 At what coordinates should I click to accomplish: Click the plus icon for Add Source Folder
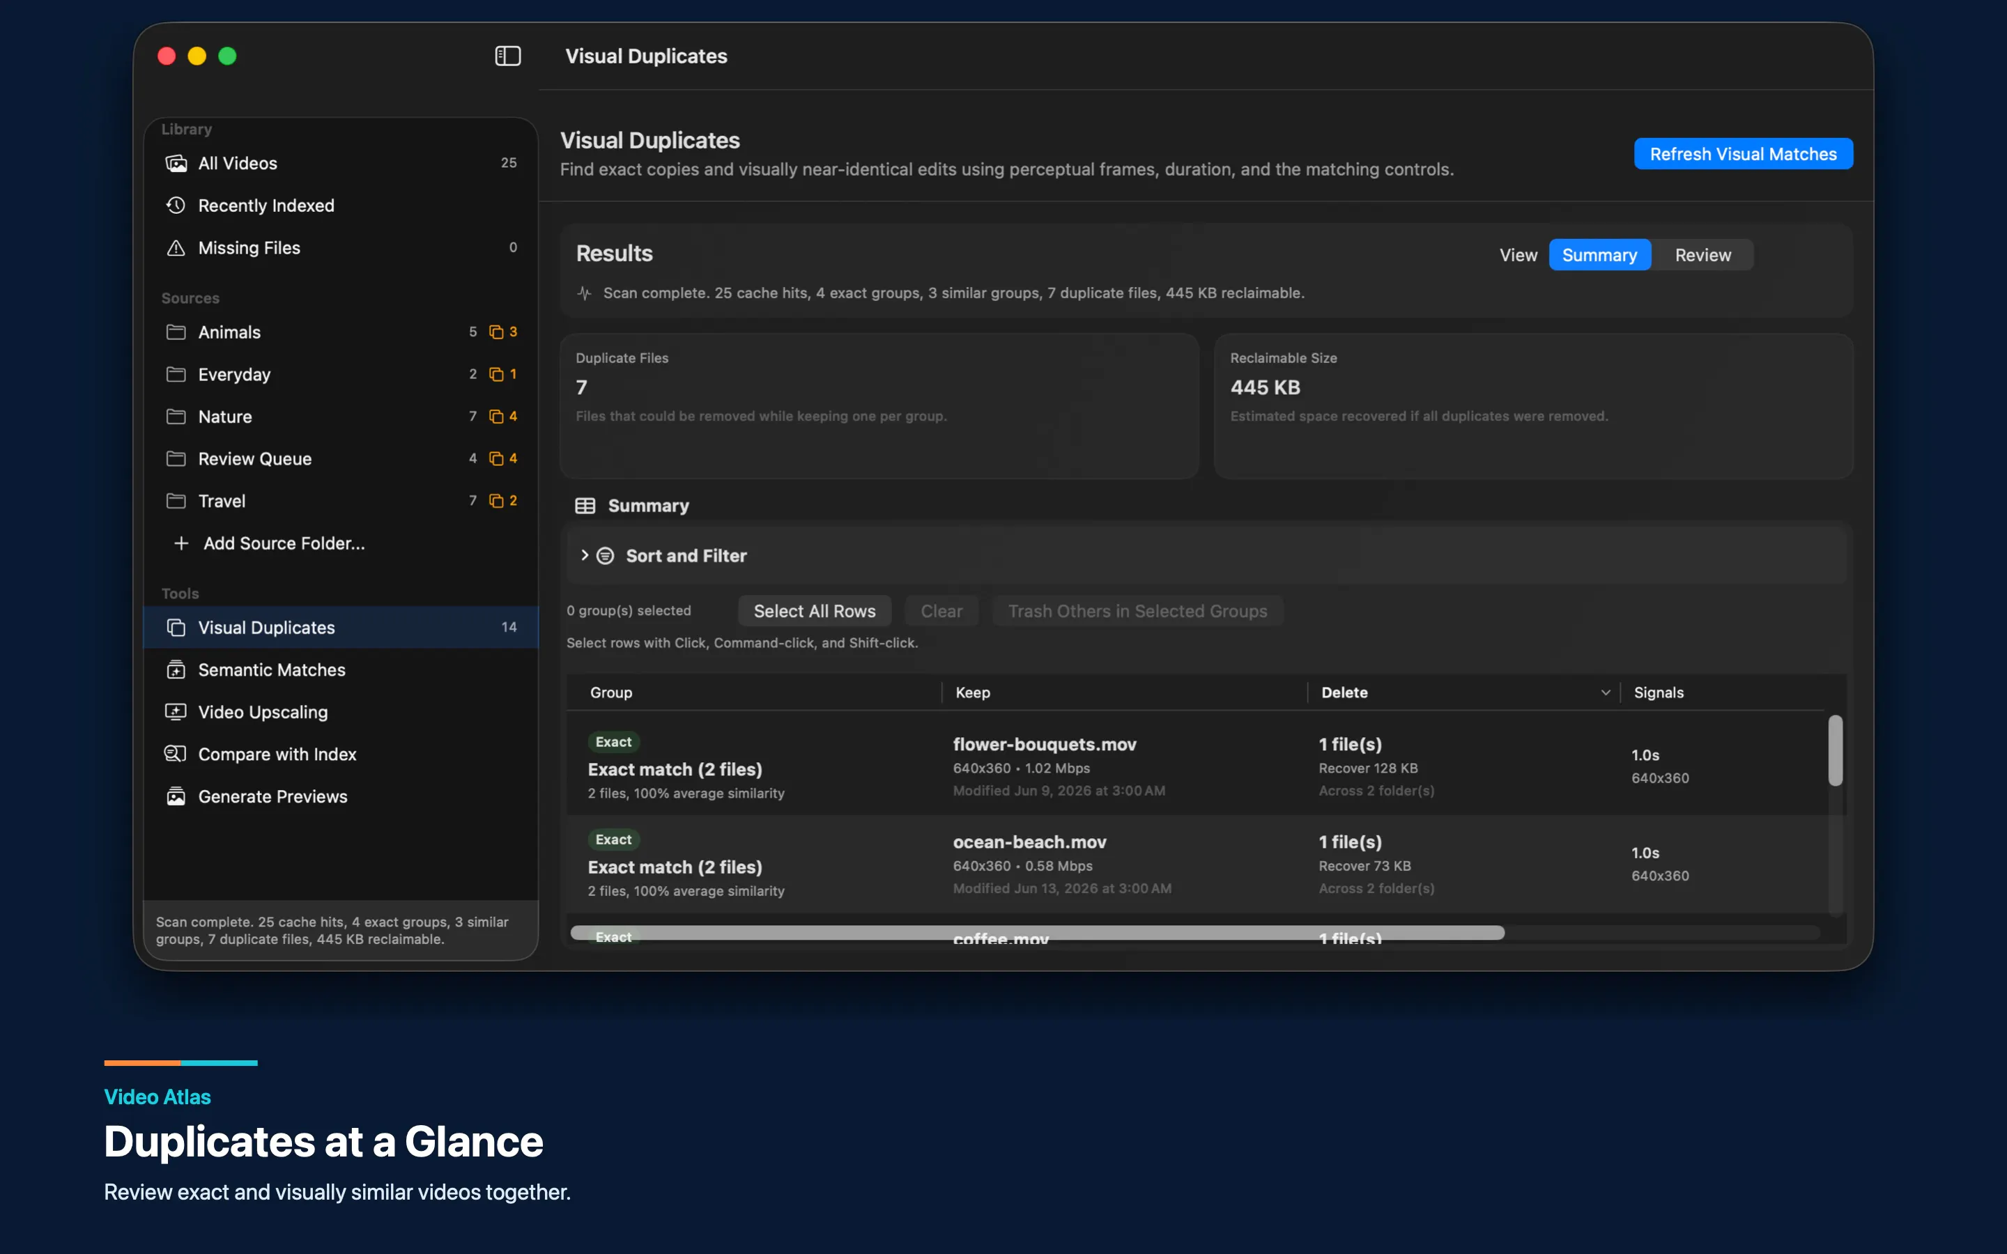click(180, 543)
